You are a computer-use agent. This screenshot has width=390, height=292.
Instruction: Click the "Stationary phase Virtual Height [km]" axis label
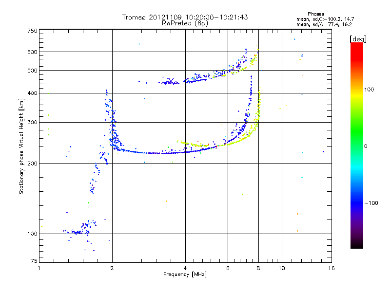coord(21,146)
